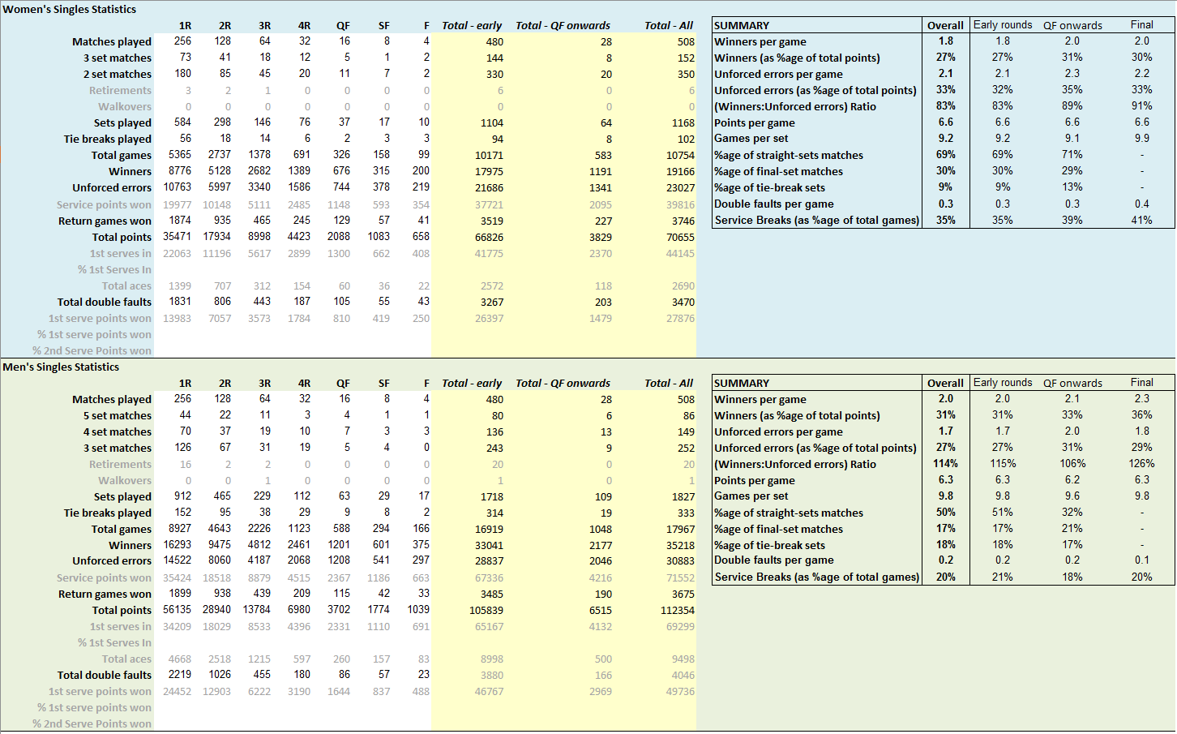Viewport: 1177px width, 734px height.
Task: Click the Women's Singles Statistics title
Action: pos(70,10)
